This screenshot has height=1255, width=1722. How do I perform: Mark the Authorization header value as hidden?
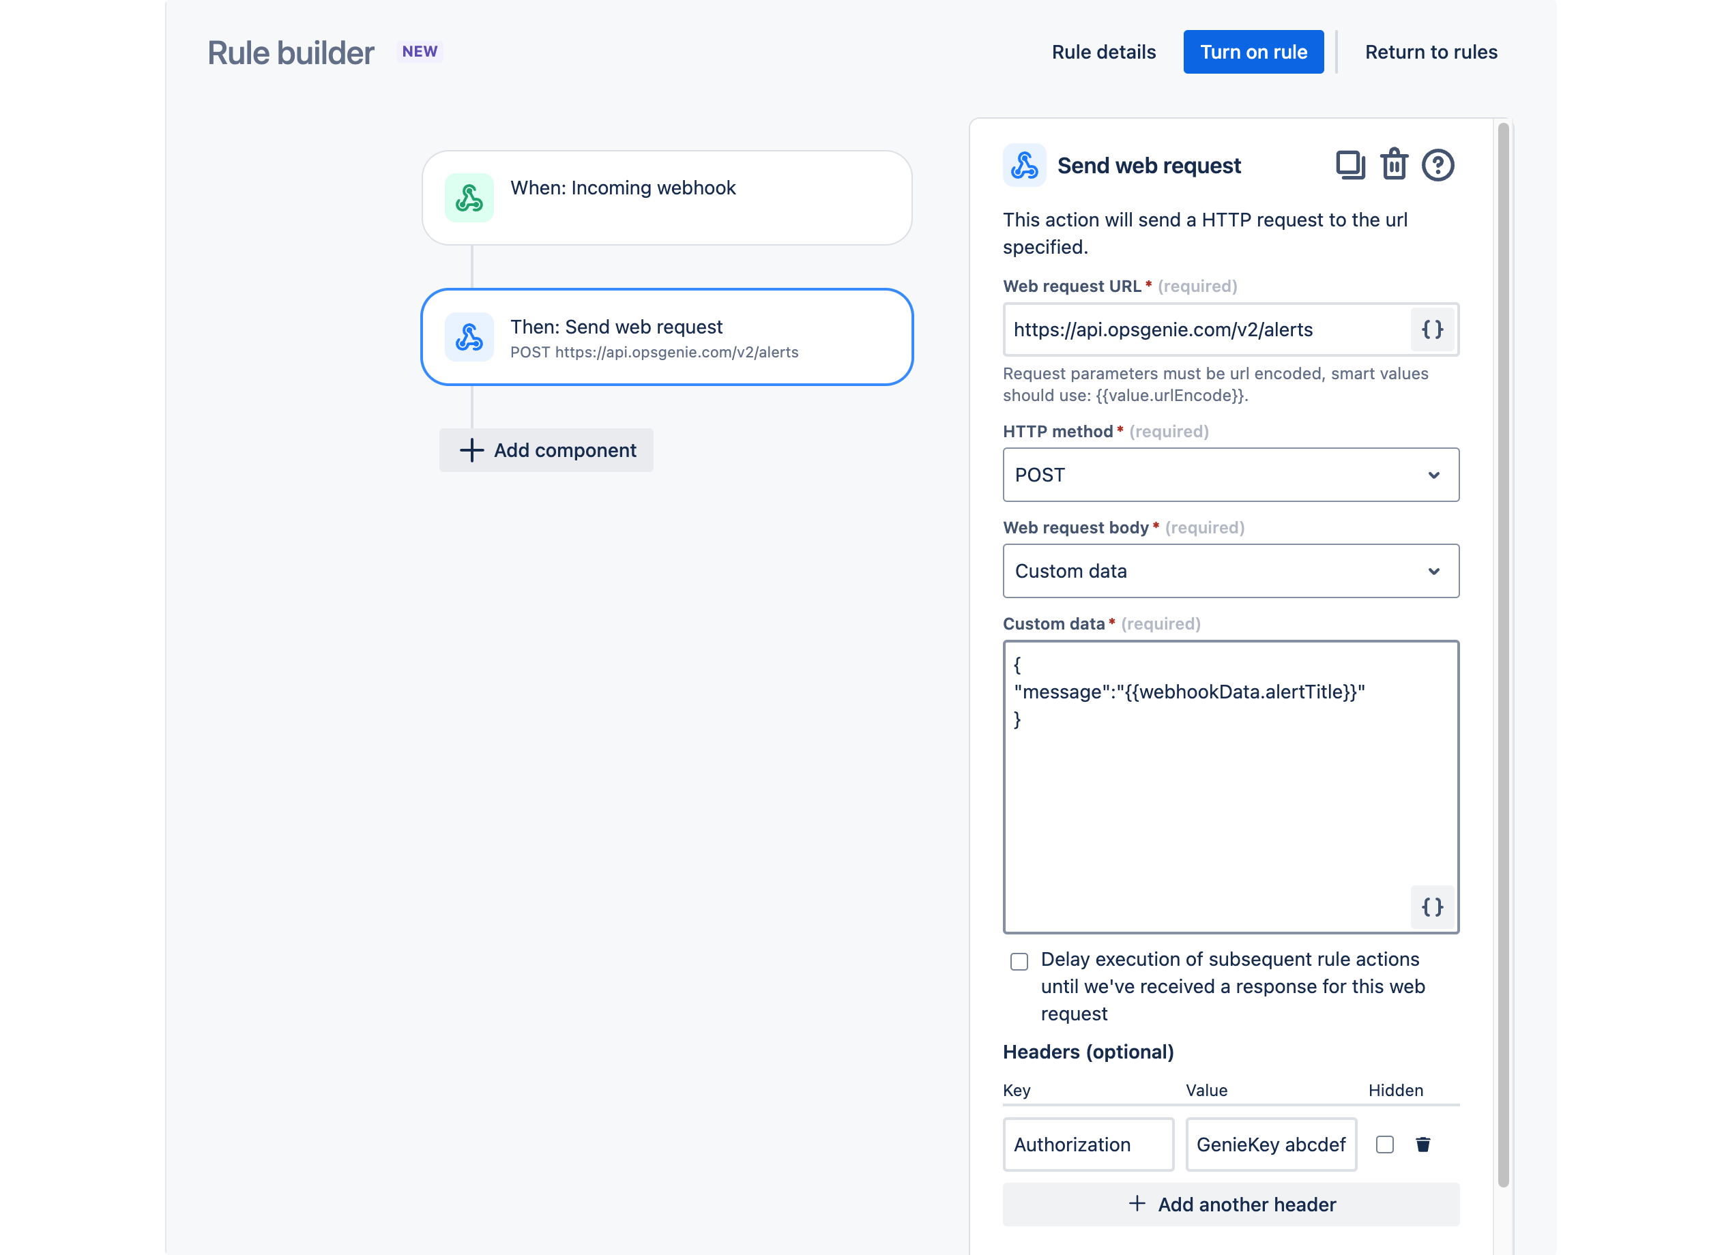pos(1384,1145)
